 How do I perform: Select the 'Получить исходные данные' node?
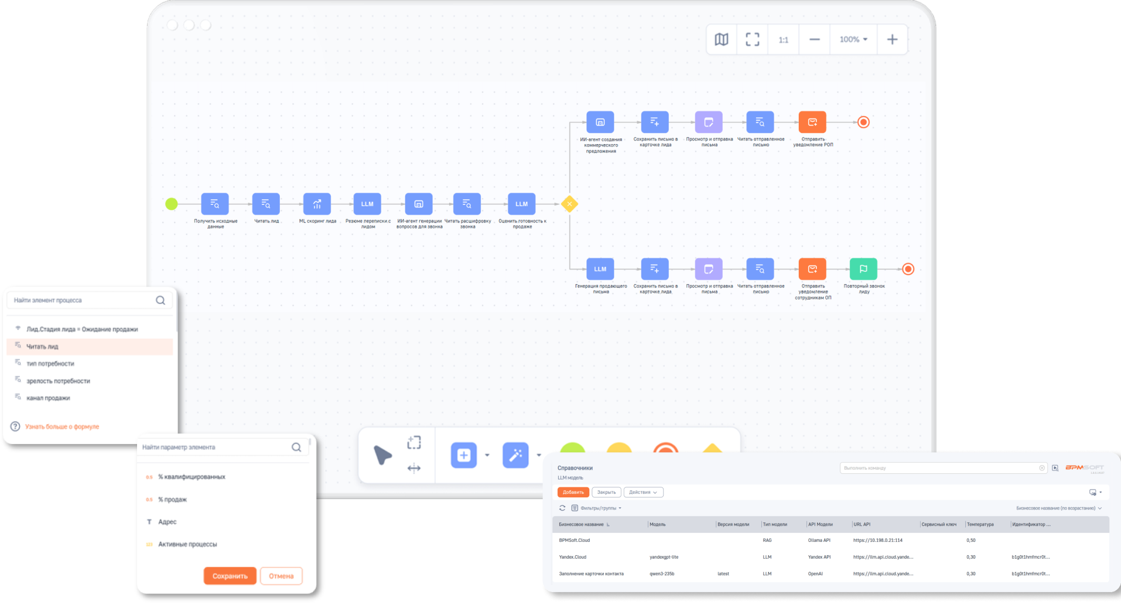pos(215,204)
